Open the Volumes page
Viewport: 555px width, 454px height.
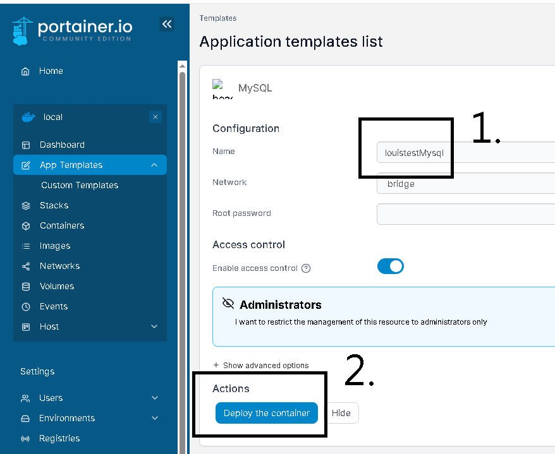coord(57,287)
